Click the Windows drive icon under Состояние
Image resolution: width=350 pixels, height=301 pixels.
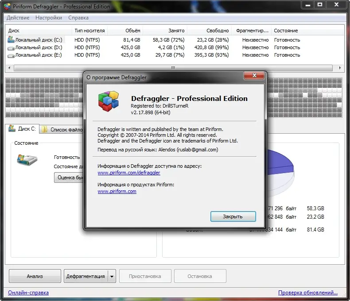pos(27,160)
